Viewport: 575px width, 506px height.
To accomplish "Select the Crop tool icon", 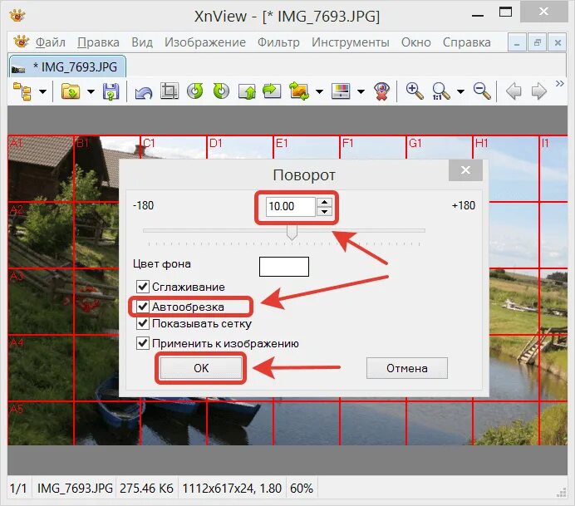I will click(170, 91).
